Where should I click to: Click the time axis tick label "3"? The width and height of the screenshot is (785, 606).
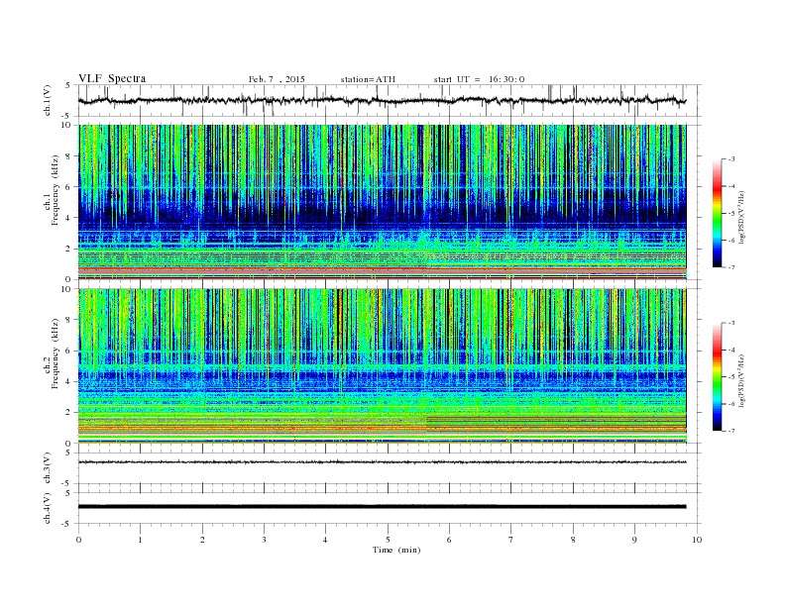point(264,540)
